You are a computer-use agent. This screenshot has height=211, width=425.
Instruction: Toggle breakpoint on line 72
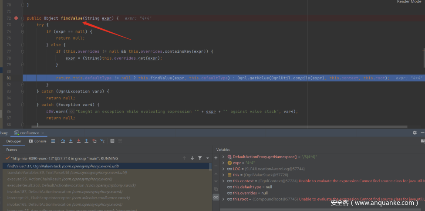[x=16, y=18]
